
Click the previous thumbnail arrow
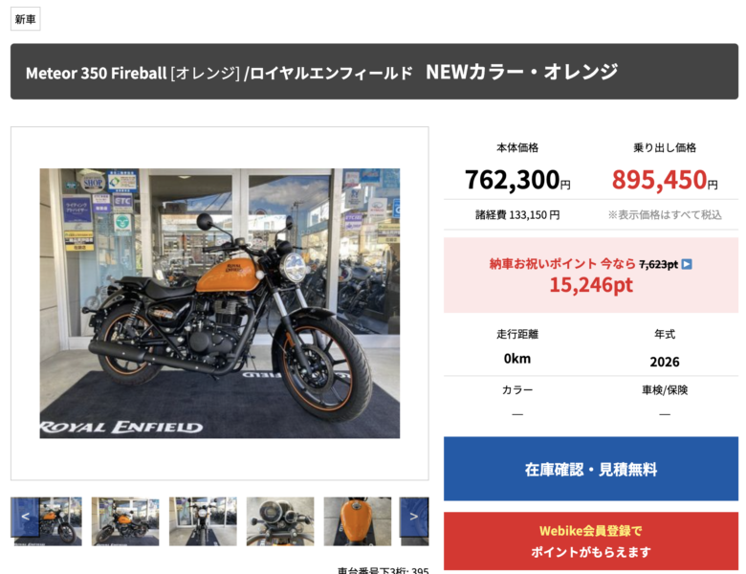tap(25, 517)
